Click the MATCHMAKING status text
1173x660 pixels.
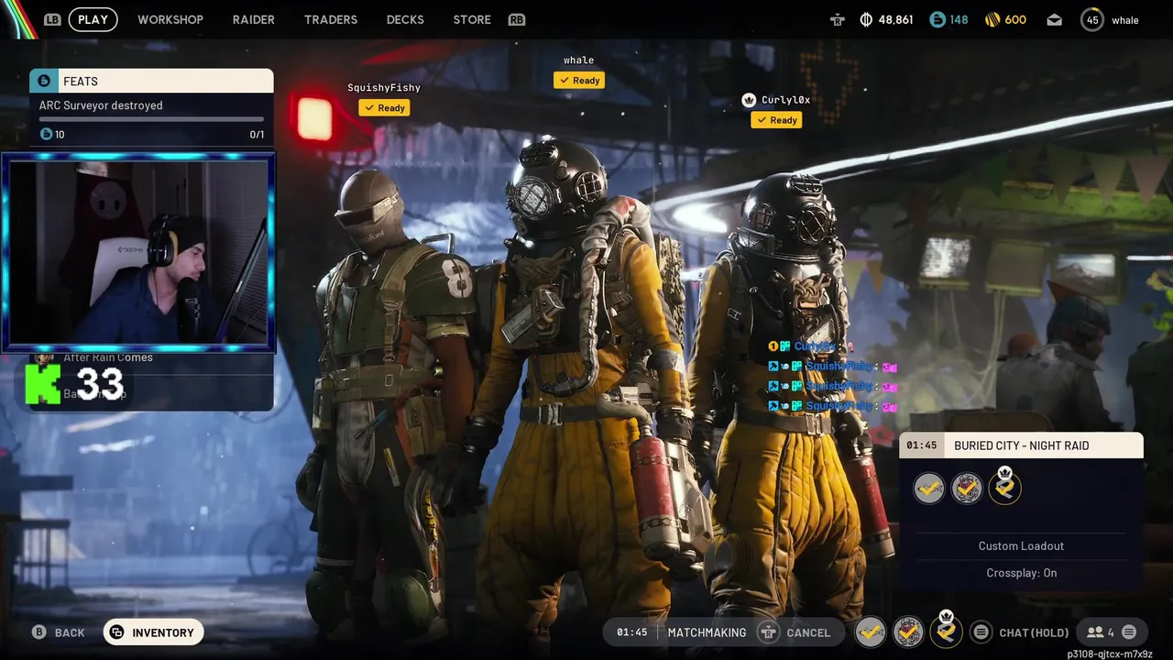pyautogui.click(x=707, y=632)
